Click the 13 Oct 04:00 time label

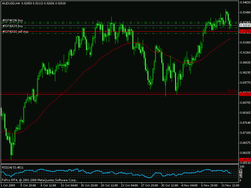[69, 186]
